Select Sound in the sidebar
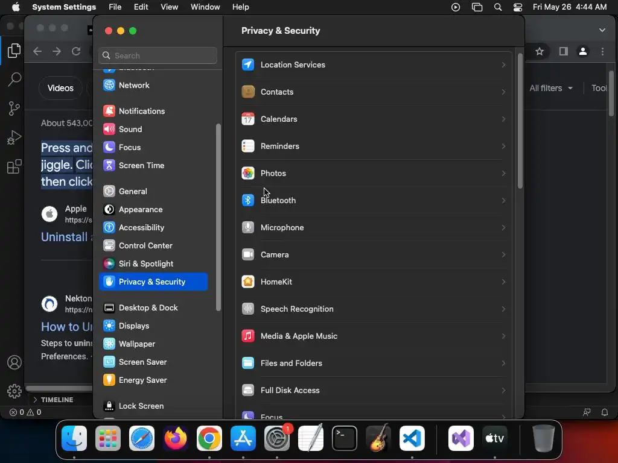Viewport: 618px width, 463px height. point(153,129)
